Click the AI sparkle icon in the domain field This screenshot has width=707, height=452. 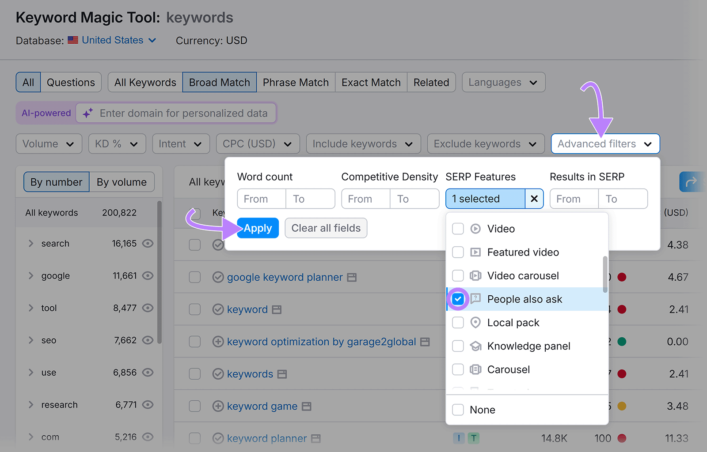87,113
